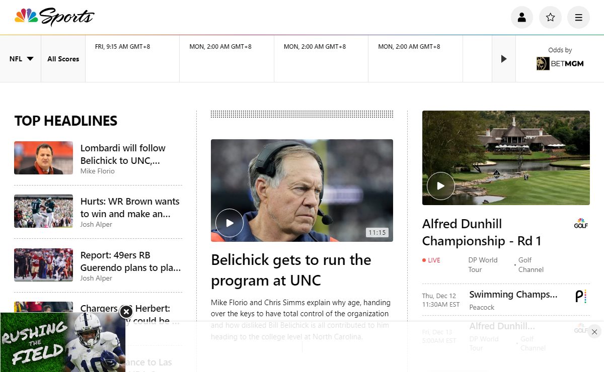The width and height of the screenshot is (604, 372).
Task: Open the 11:15 video duration badge
Action: [377, 232]
